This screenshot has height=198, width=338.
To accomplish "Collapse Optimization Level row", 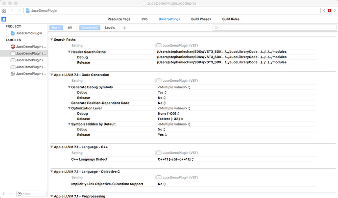I will [x=69, y=108].
